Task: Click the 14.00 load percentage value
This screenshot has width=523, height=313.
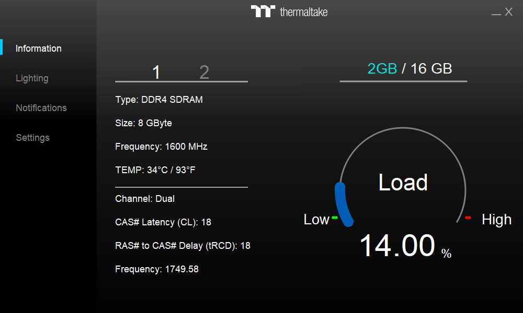Action: coord(397,246)
